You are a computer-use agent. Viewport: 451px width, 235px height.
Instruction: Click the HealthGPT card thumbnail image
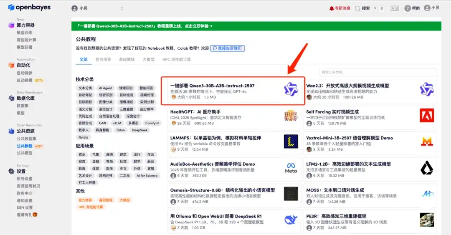[291, 115]
